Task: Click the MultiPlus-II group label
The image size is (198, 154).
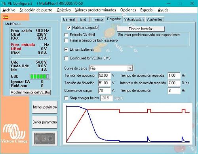Action: [x=13, y=24]
